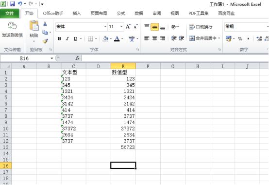Expand the underline style arrow
The width and height of the screenshot is (269, 185).
(81, 38)
